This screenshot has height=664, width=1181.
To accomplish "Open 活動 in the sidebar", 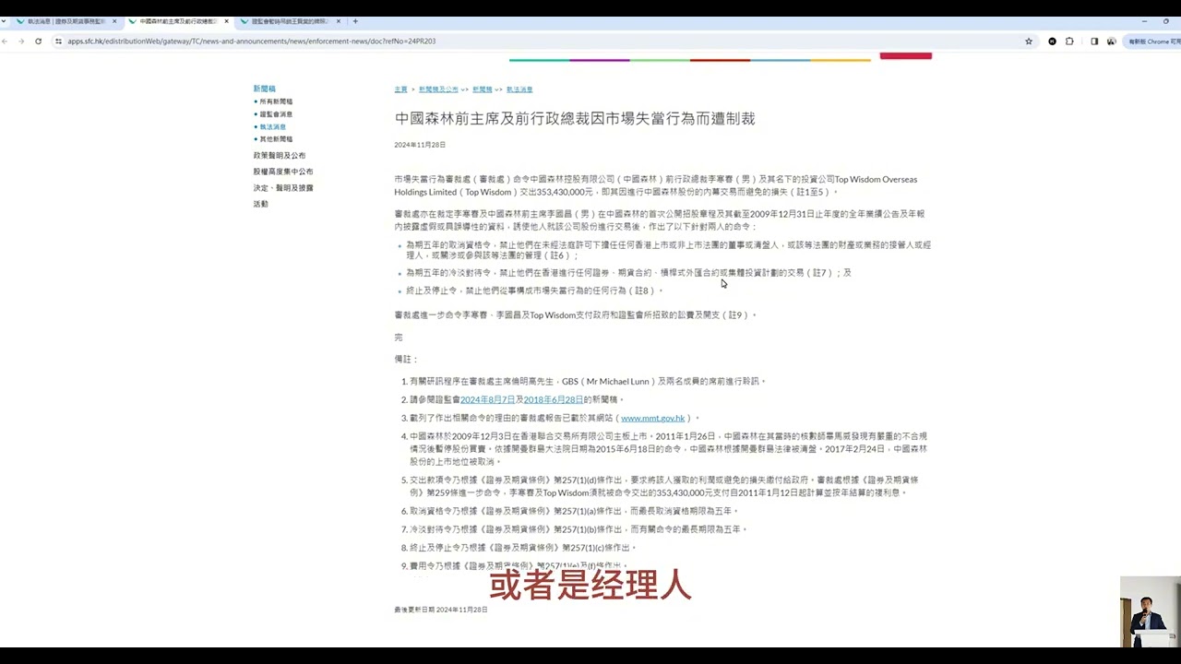I will (x=261, y=204).
